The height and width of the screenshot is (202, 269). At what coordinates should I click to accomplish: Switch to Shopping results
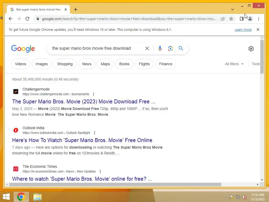tap(65, 64)
